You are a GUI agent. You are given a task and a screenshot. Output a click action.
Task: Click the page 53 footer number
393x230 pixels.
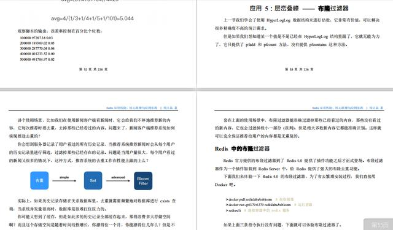(299, 69)
